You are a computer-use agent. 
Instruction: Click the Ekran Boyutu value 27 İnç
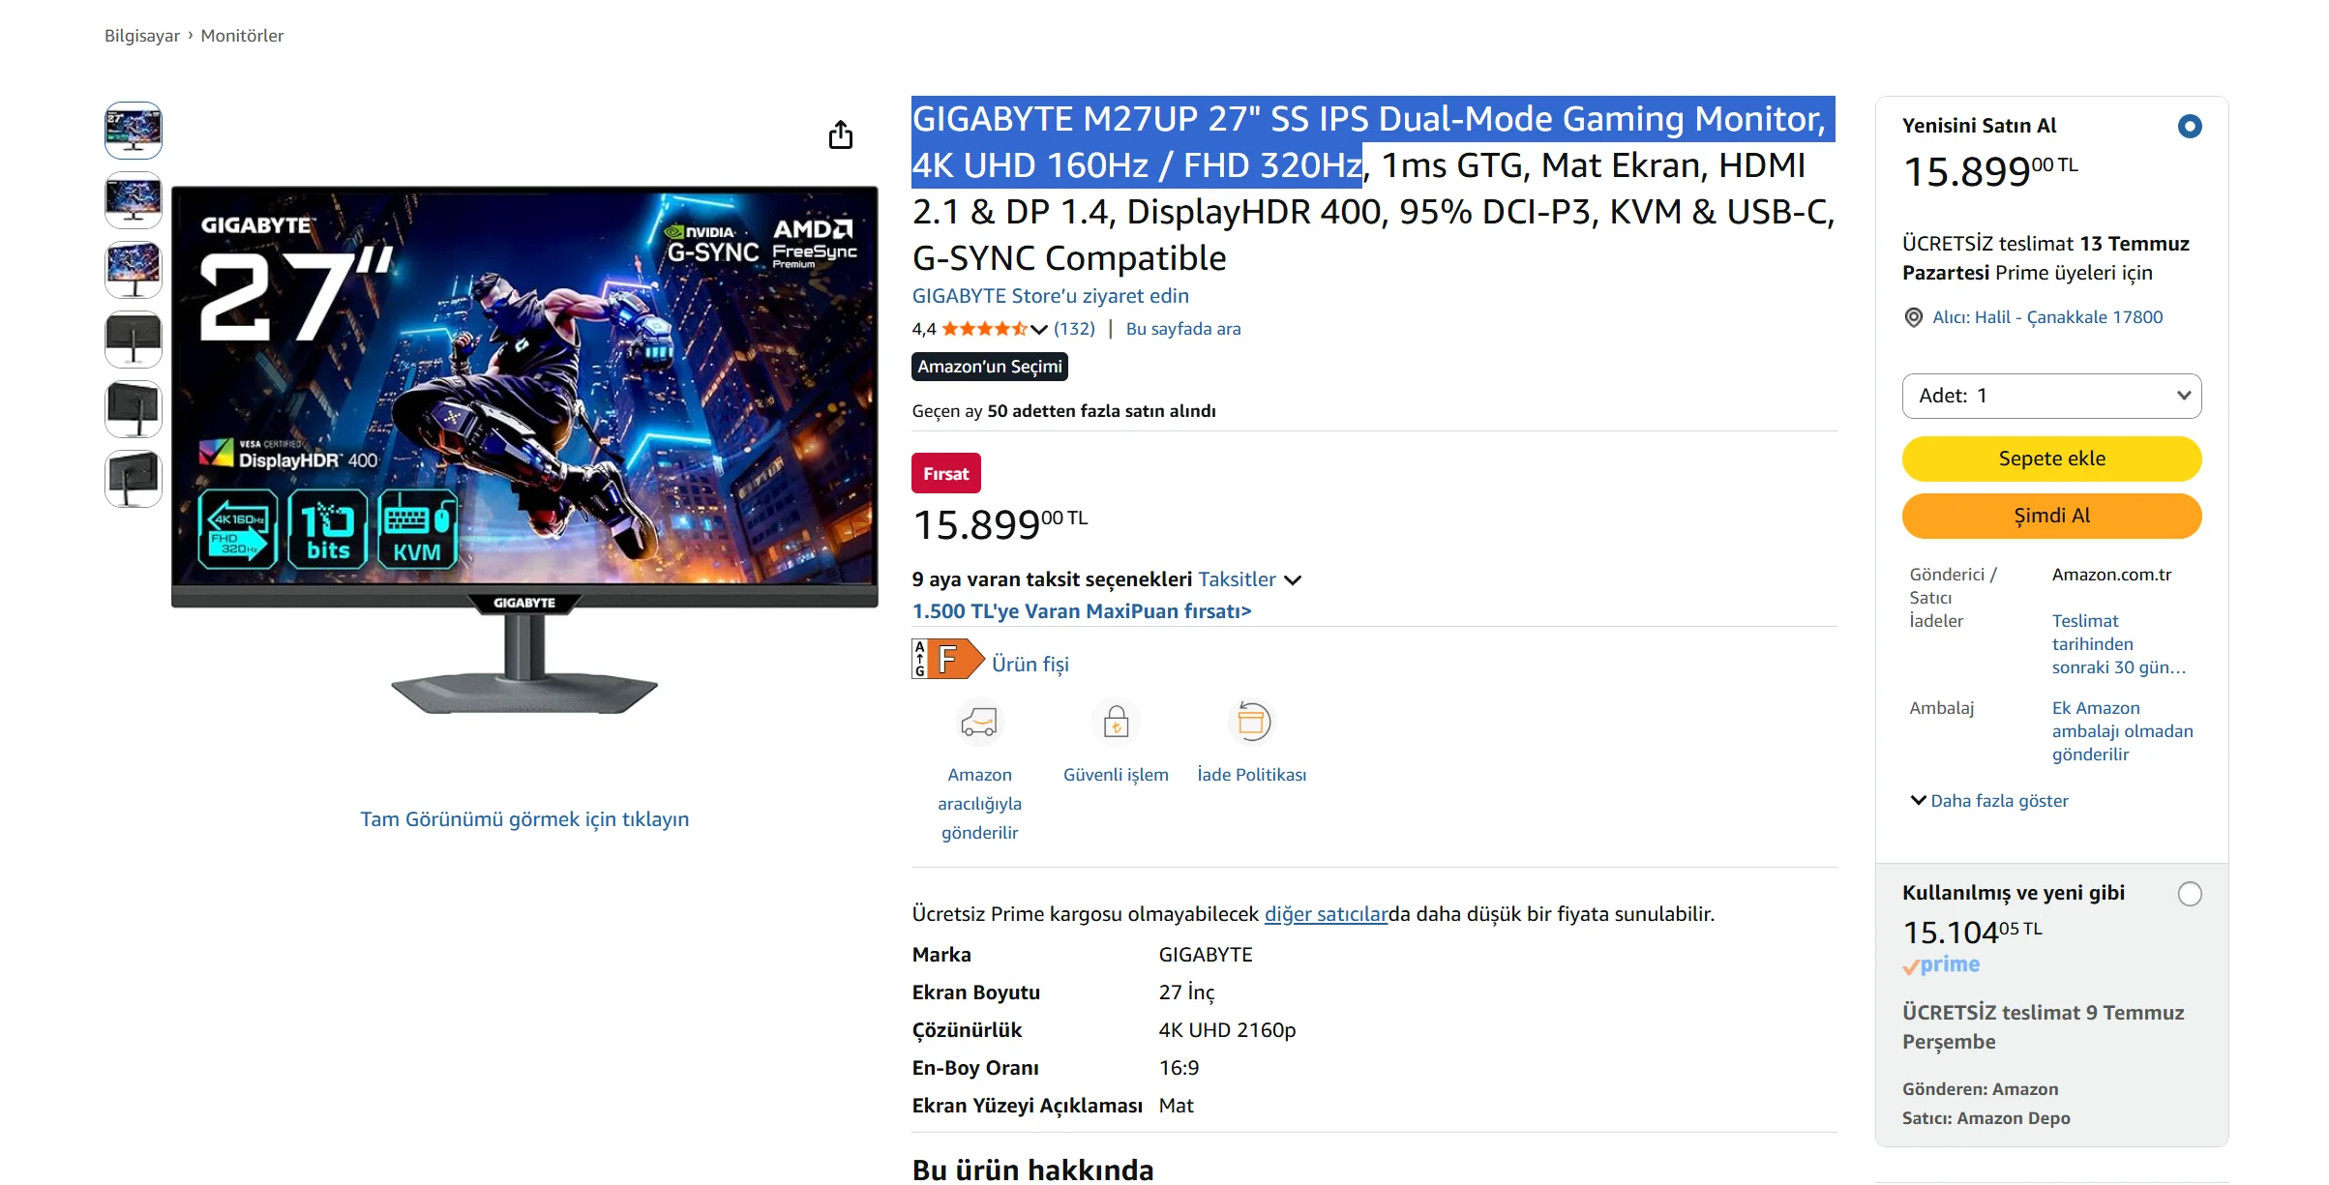pyautogui.click(x=1186, y=992)
